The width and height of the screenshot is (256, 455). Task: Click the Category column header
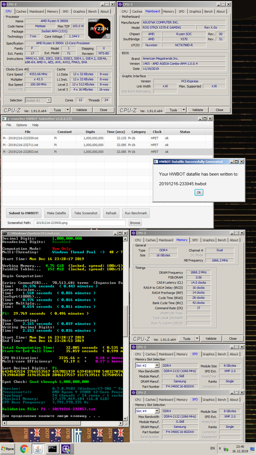(139, 132)
